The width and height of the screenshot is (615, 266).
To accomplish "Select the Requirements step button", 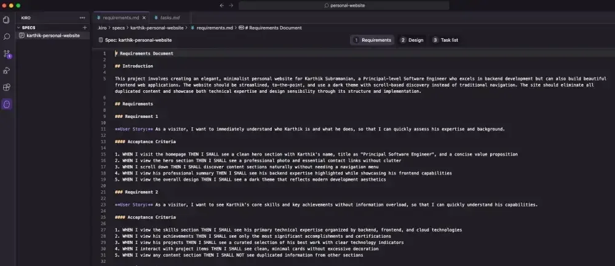I will point(372,40).
